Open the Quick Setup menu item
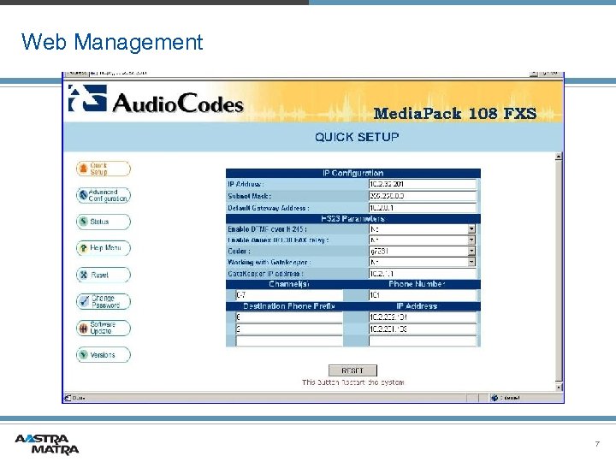The image size is (616, 462). 104,169
